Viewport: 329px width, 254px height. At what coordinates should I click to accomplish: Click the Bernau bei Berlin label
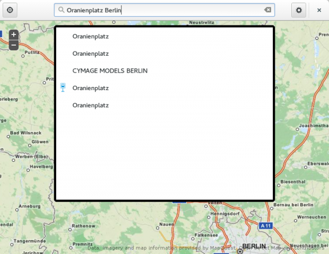293,205
